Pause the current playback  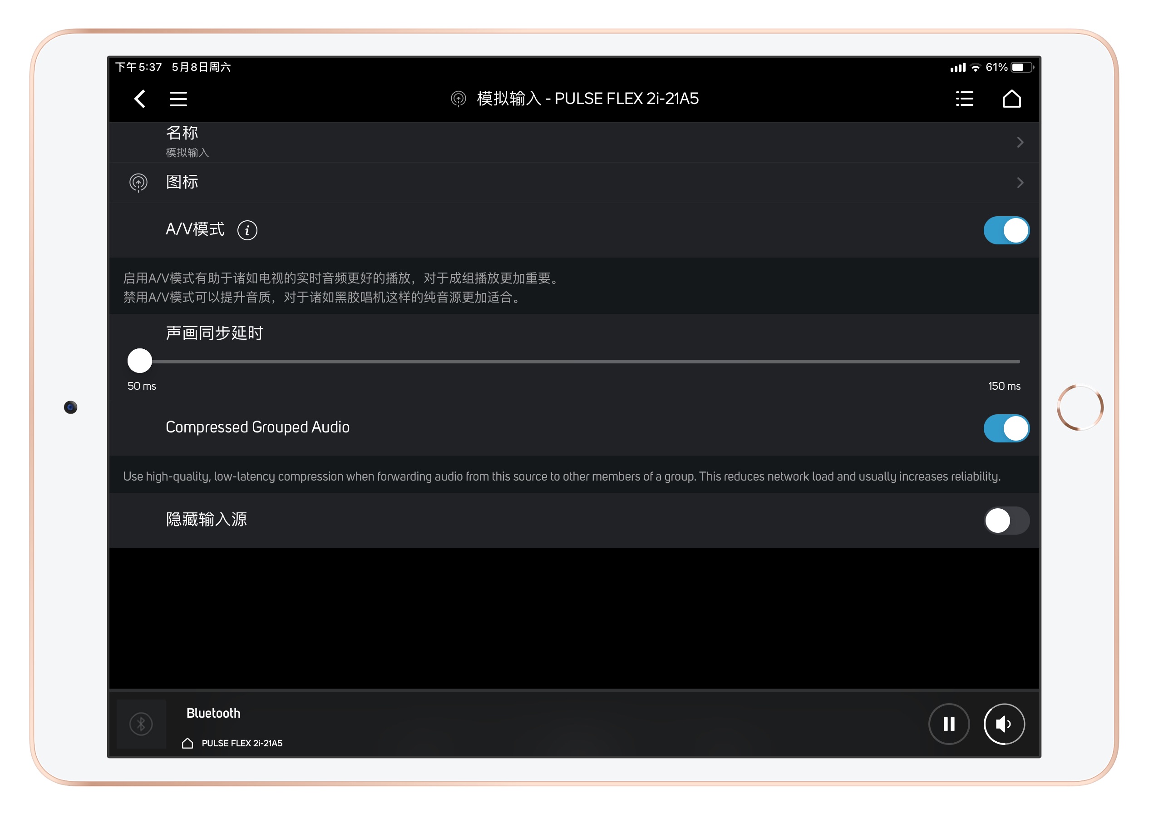click(949, 724)
